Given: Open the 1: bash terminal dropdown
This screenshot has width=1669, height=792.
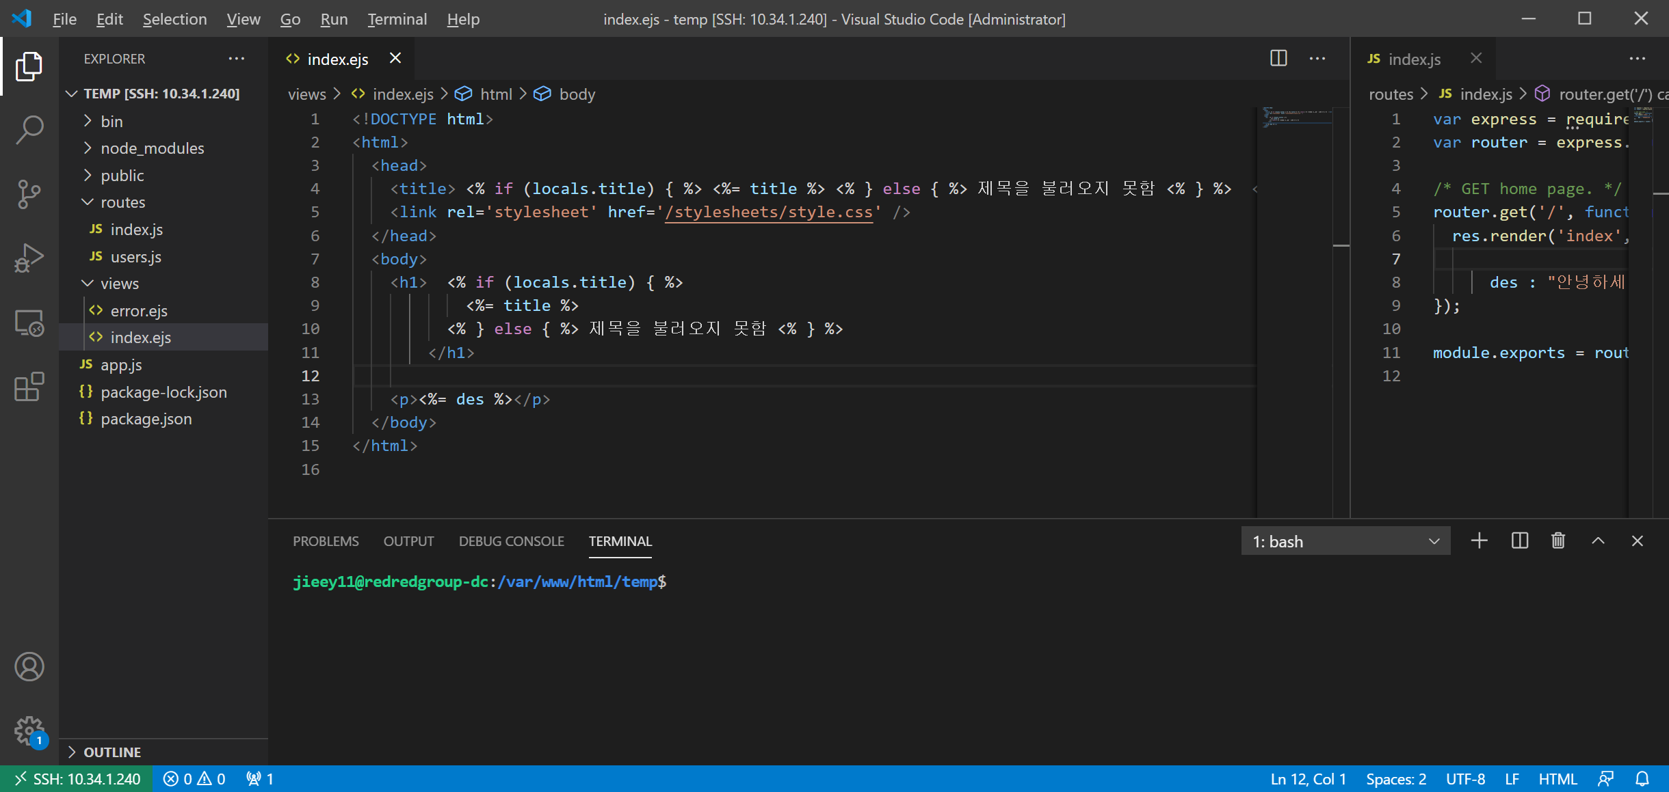Looking at the screenshot, I should [x=1345, y=541].
